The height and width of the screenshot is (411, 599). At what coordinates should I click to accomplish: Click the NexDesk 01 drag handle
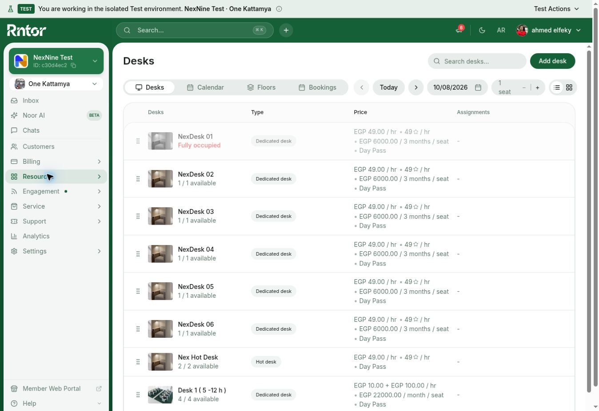coord(138,141)
